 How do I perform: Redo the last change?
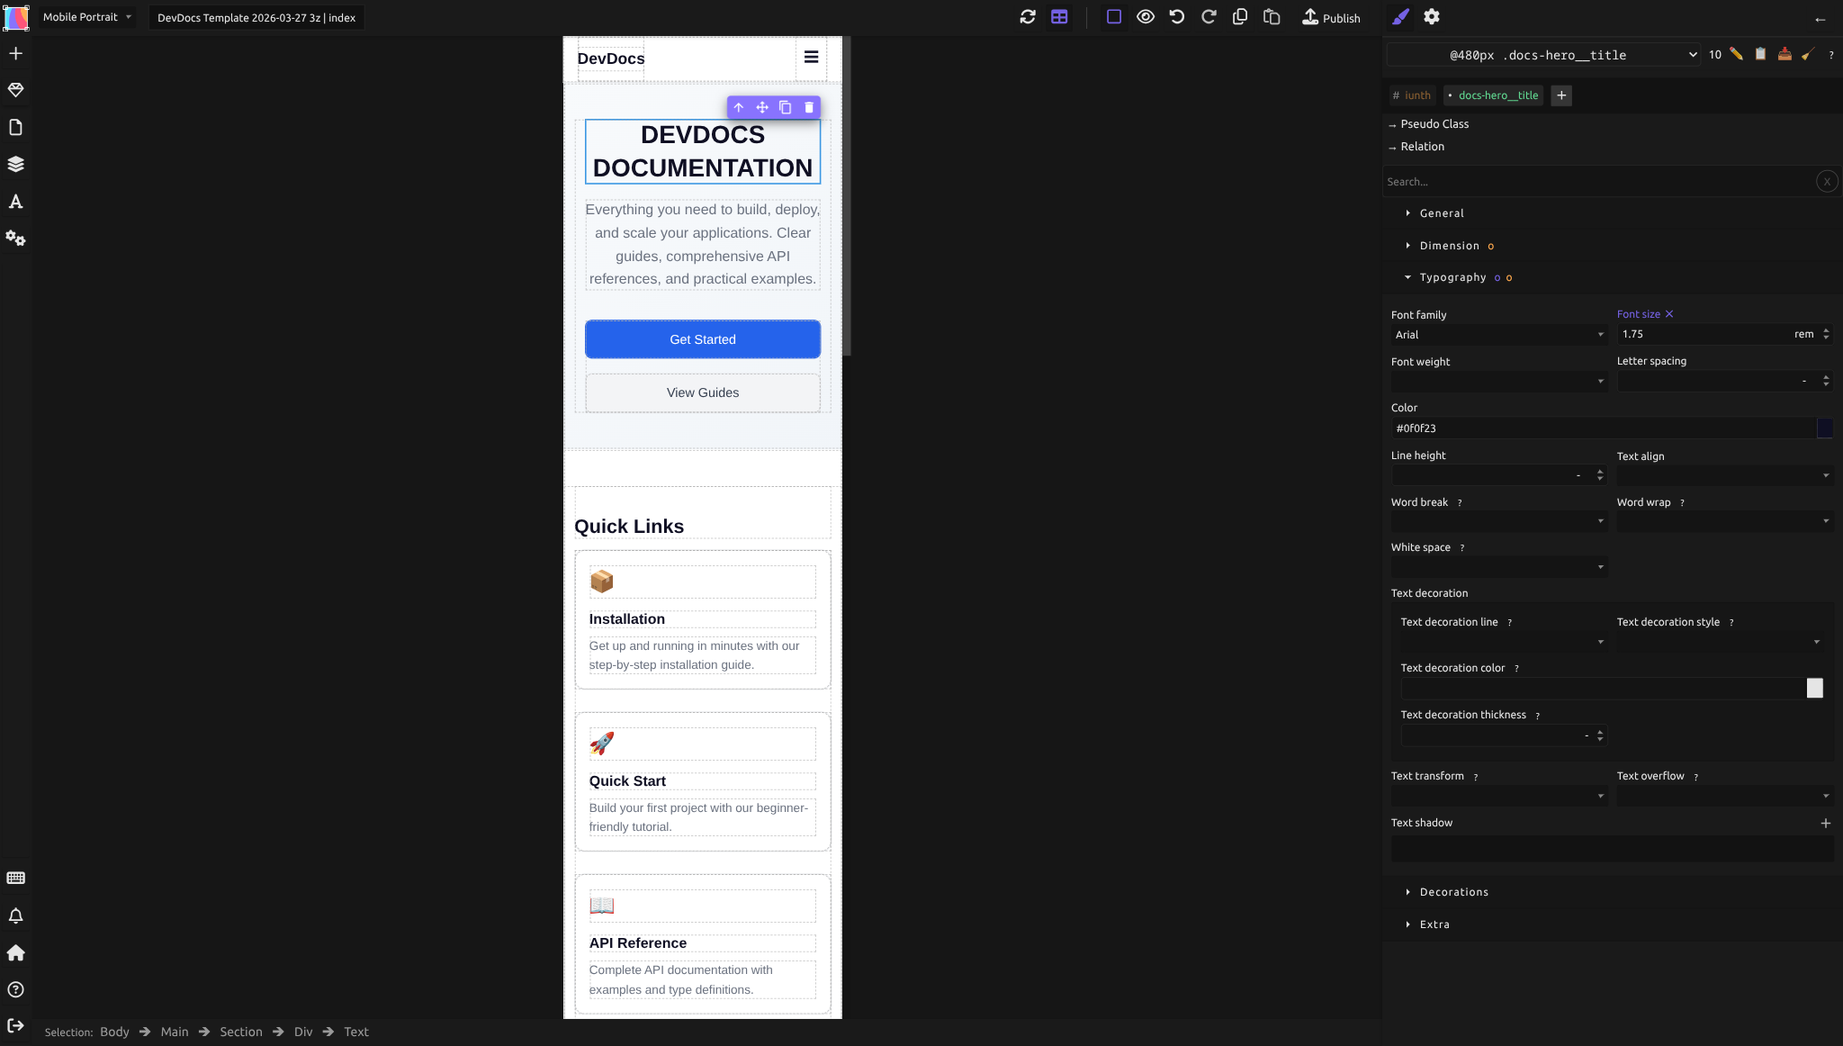1209,16
